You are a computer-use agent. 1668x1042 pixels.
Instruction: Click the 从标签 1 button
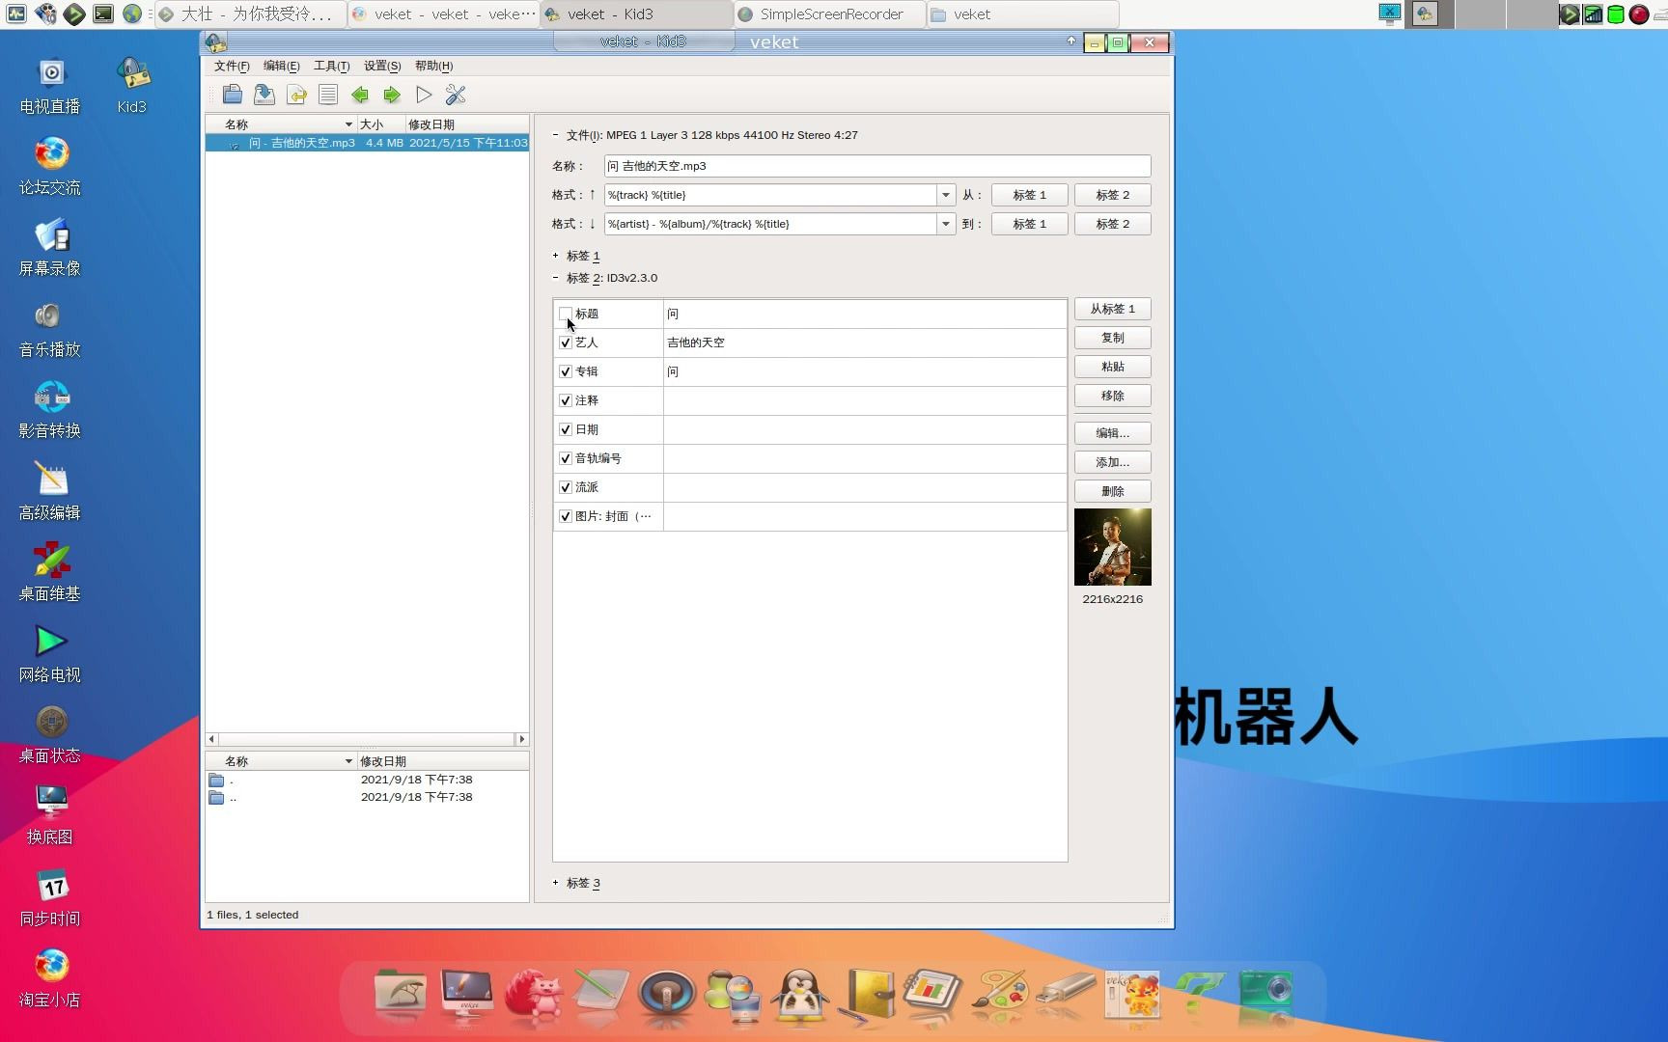1112,309
